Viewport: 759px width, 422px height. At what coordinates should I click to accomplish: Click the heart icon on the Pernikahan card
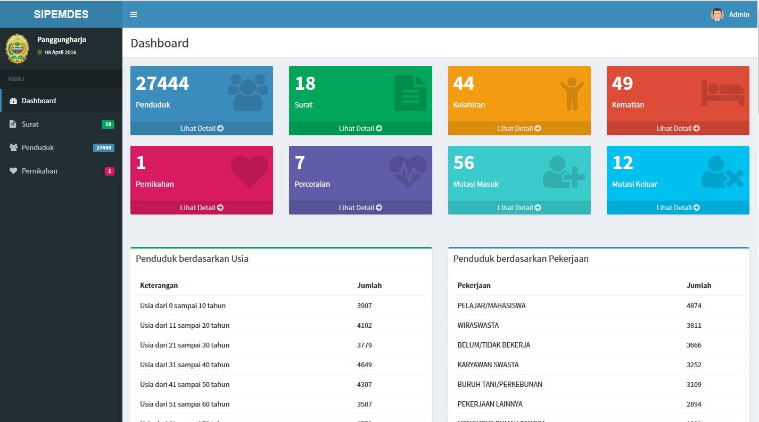pyautogui.click(x=249, y=171)
